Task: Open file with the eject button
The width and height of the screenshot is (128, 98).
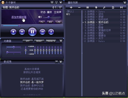Action: pyautogui.click(x=51, y=32)
